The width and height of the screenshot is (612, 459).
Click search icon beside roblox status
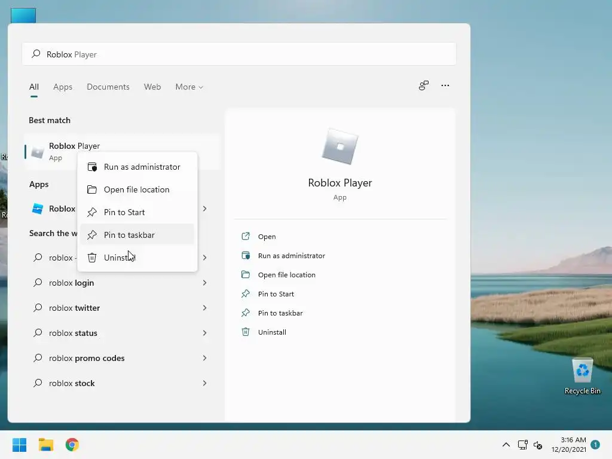tap(38, 332)
